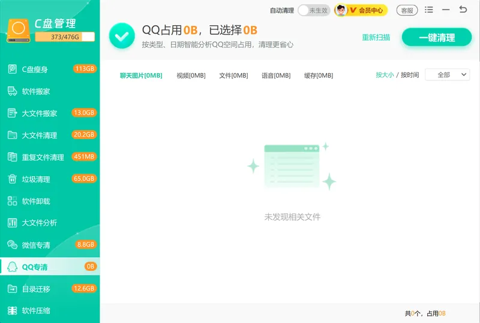
Task: Click the QQ占用0B heading
Action: pos(170,30)
